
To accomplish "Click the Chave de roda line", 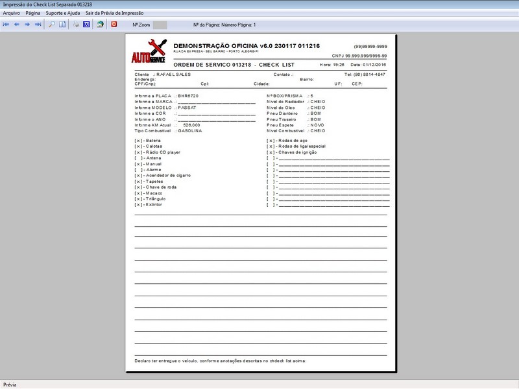I will 156,187.
